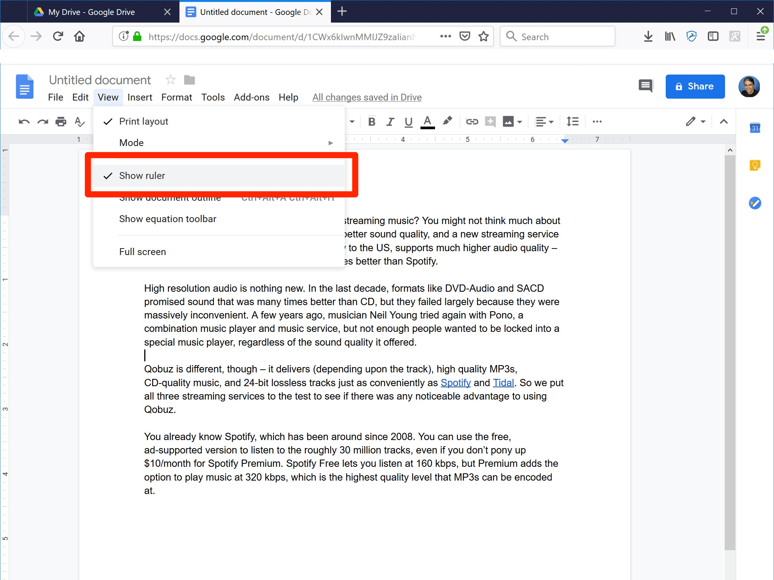
Task: Open the File menu
Action: coord(55,97)
